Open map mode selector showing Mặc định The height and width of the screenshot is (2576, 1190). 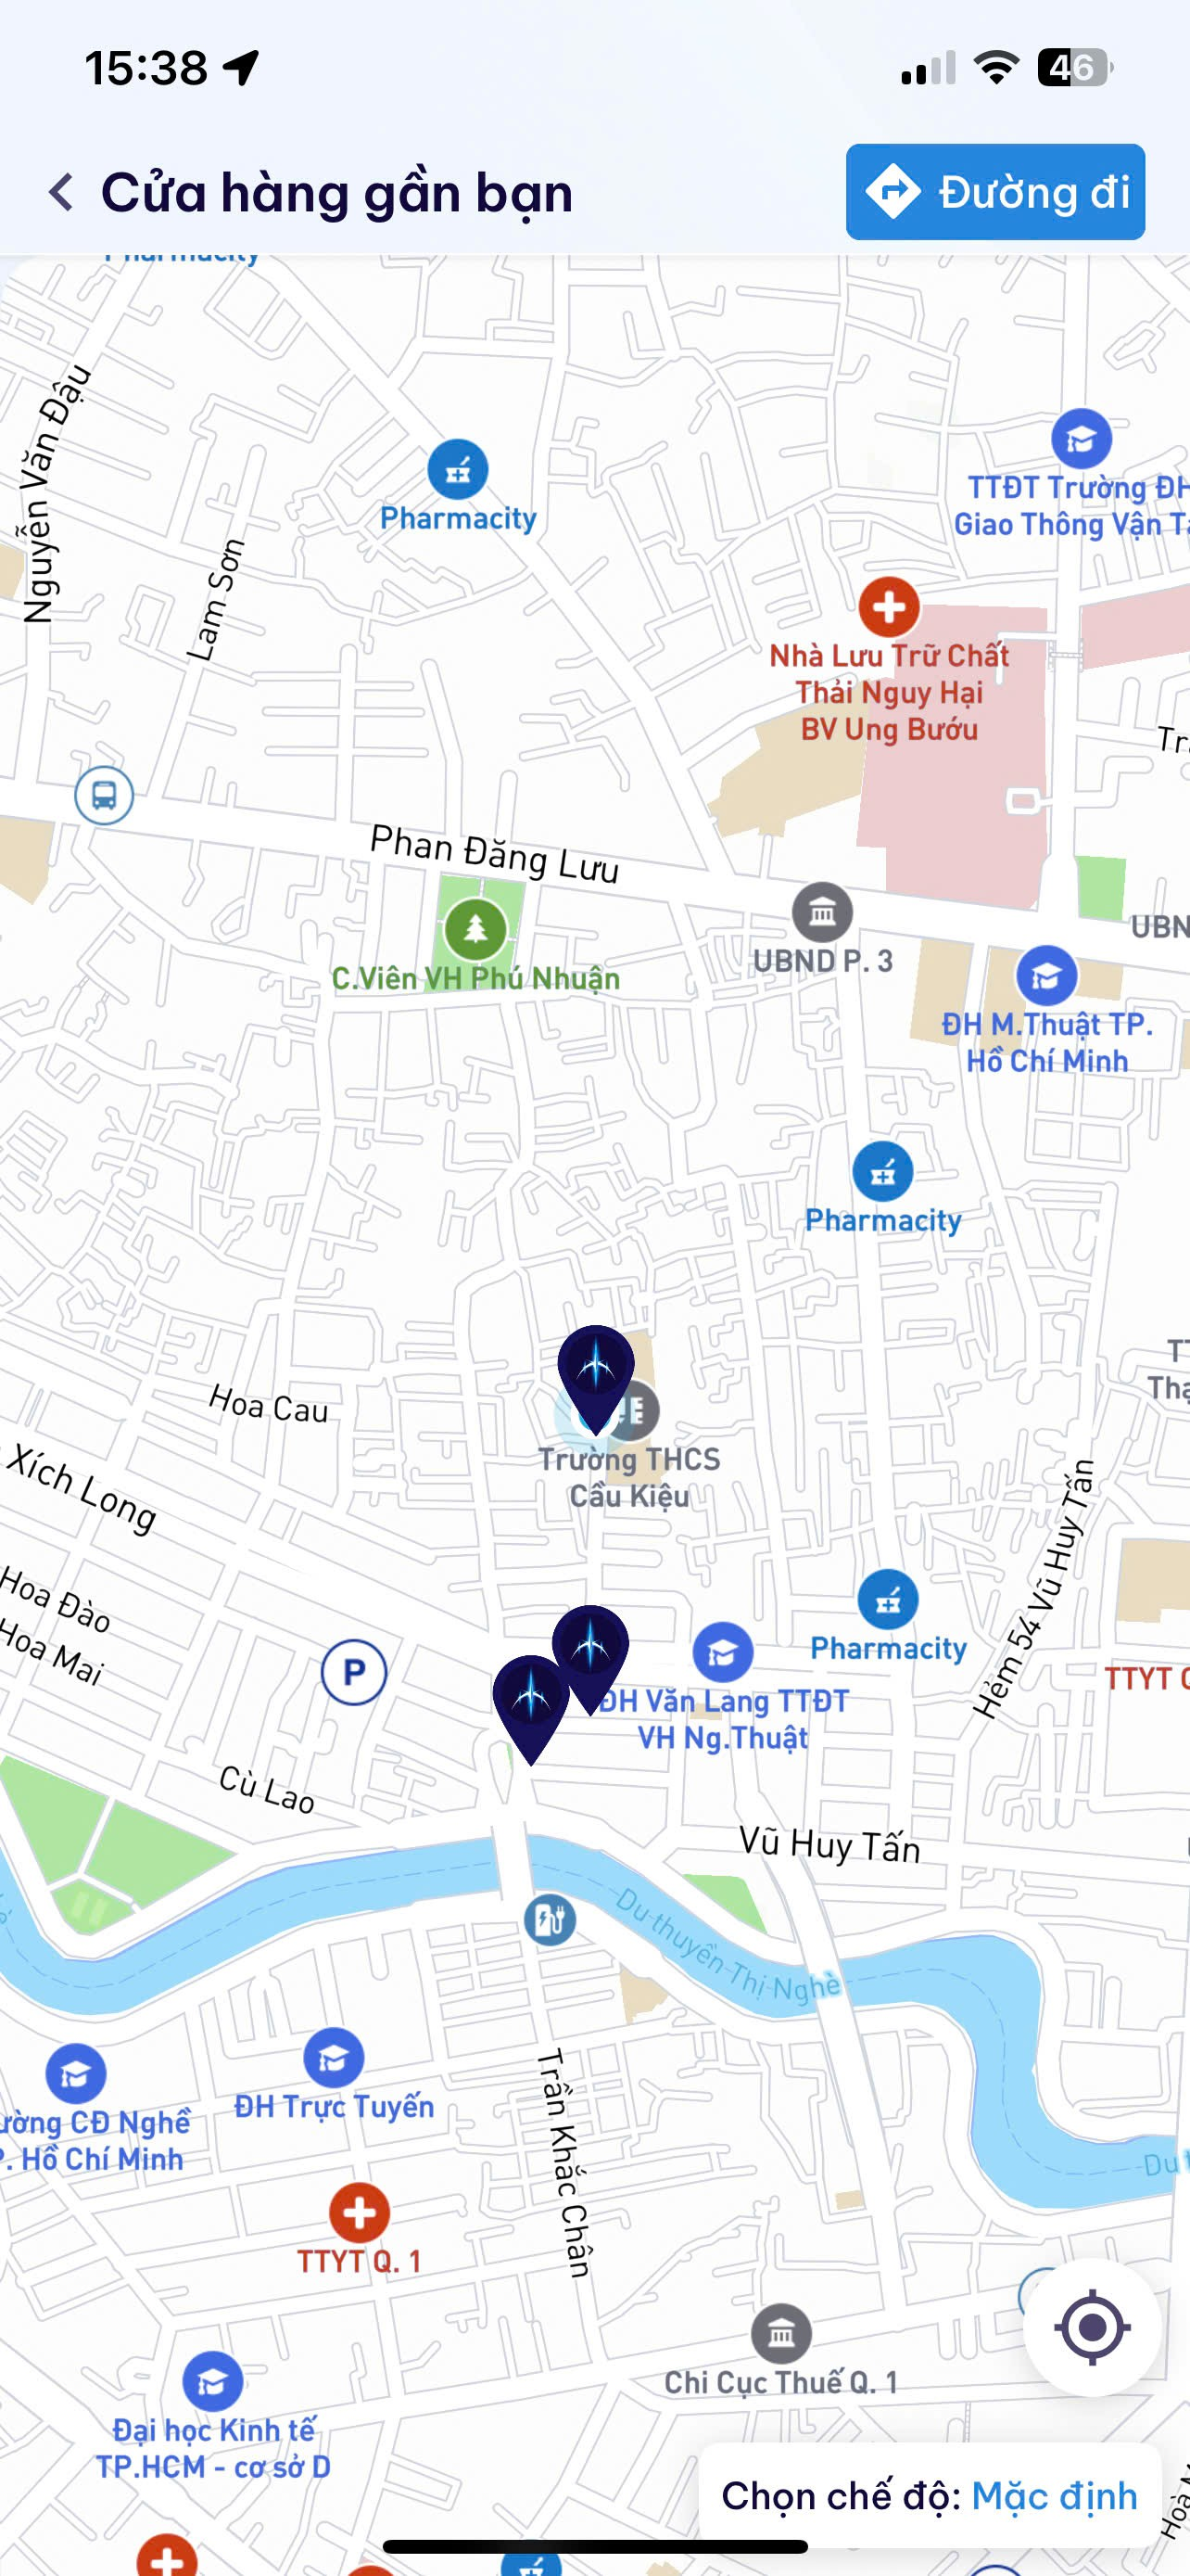tap(930, 2496)
